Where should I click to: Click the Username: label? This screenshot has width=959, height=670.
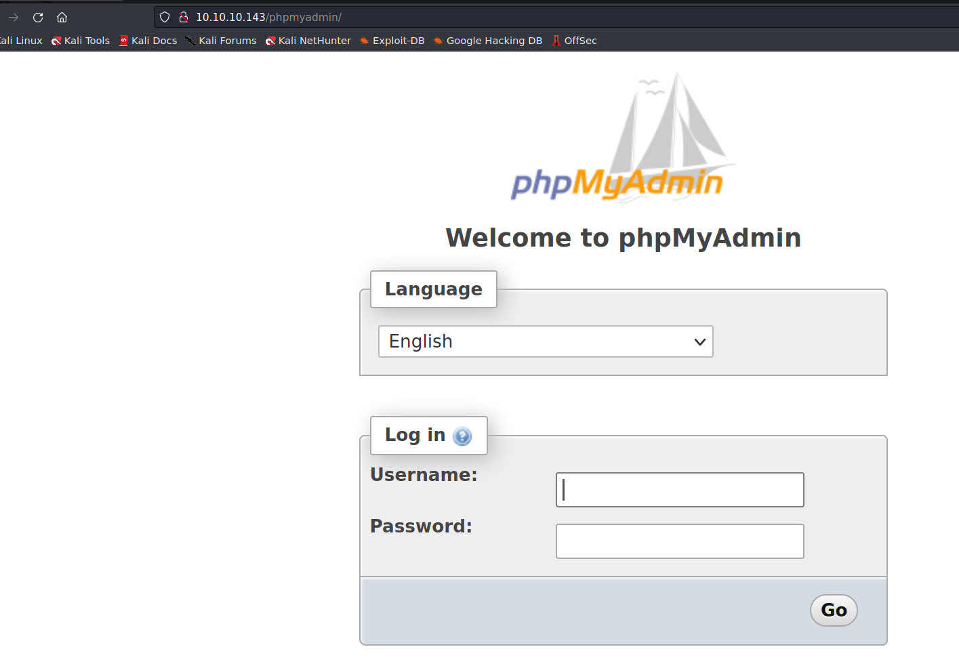[424, 475]
